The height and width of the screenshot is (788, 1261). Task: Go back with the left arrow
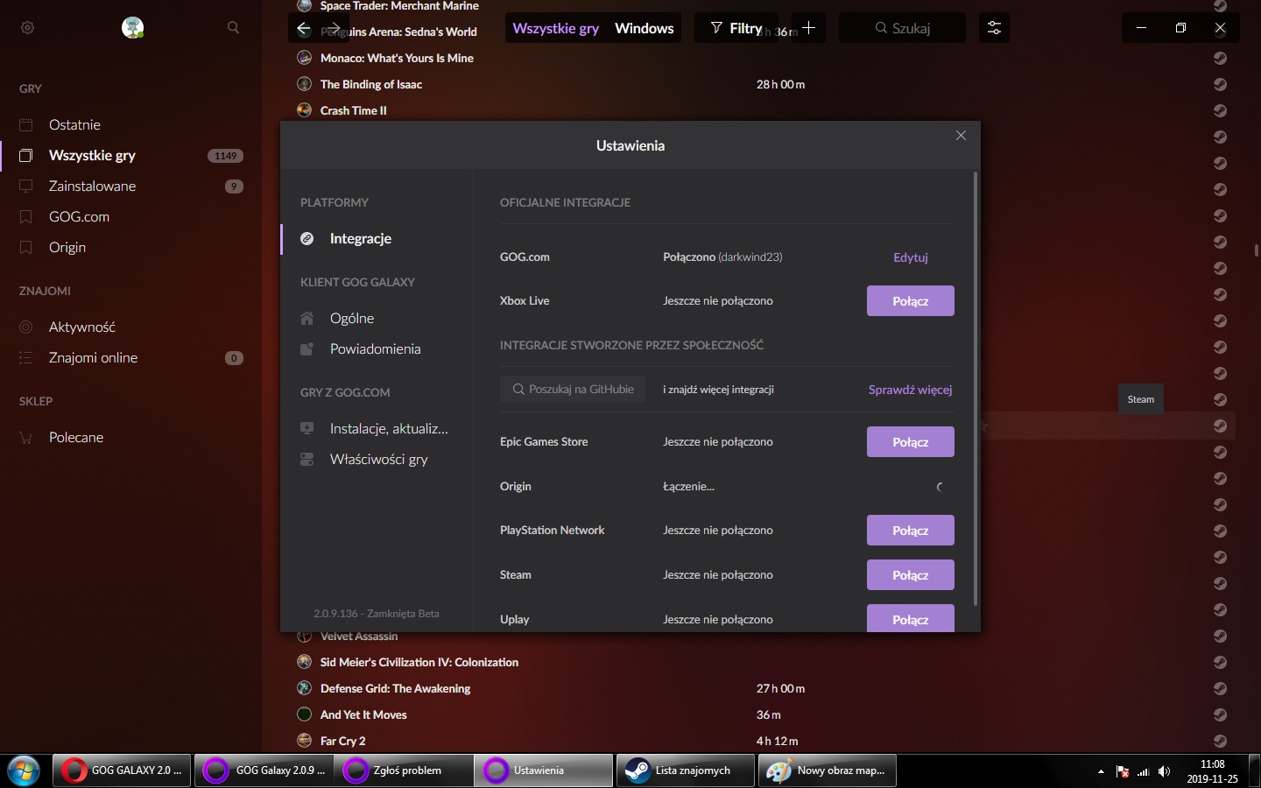tap(303, 28)
